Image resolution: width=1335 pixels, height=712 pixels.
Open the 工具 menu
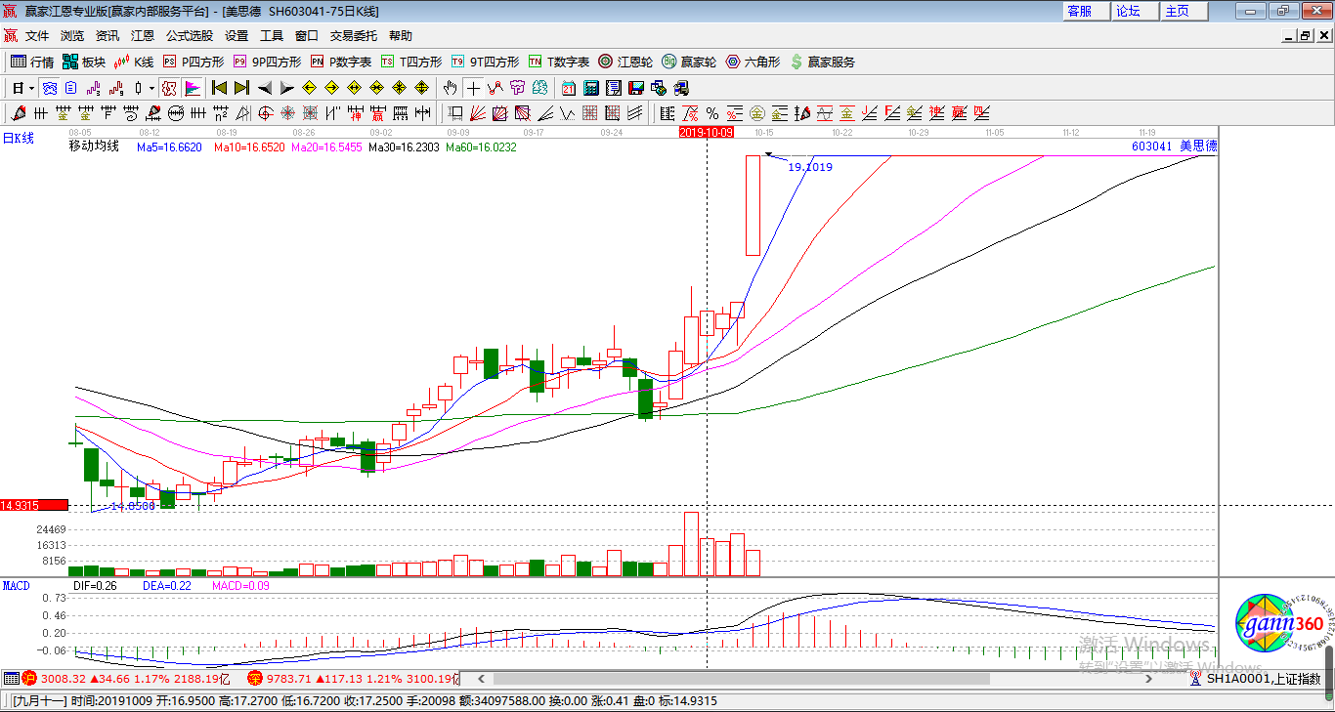(272, 36)
